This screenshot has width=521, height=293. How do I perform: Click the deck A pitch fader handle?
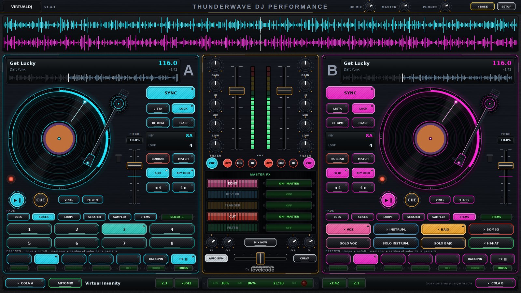pos(134,166)
